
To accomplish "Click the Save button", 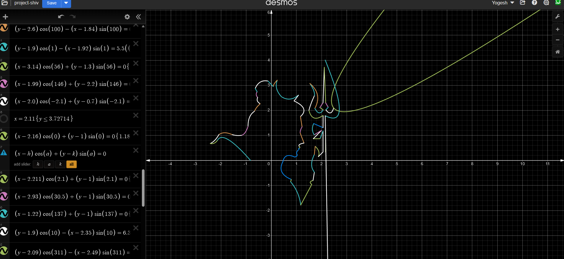I will coord(52,3).
